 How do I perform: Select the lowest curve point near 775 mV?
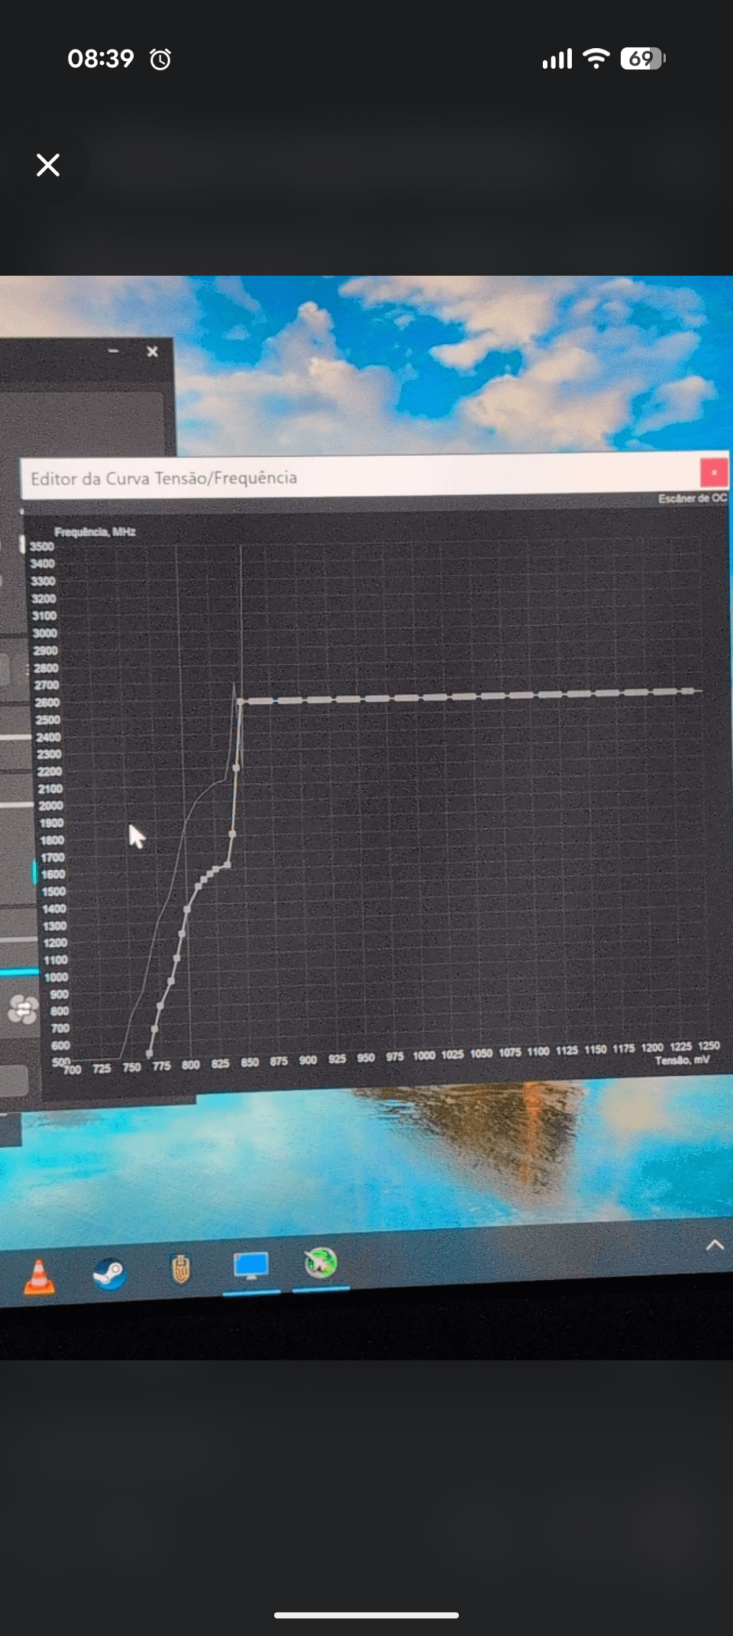coord(149,1054)
